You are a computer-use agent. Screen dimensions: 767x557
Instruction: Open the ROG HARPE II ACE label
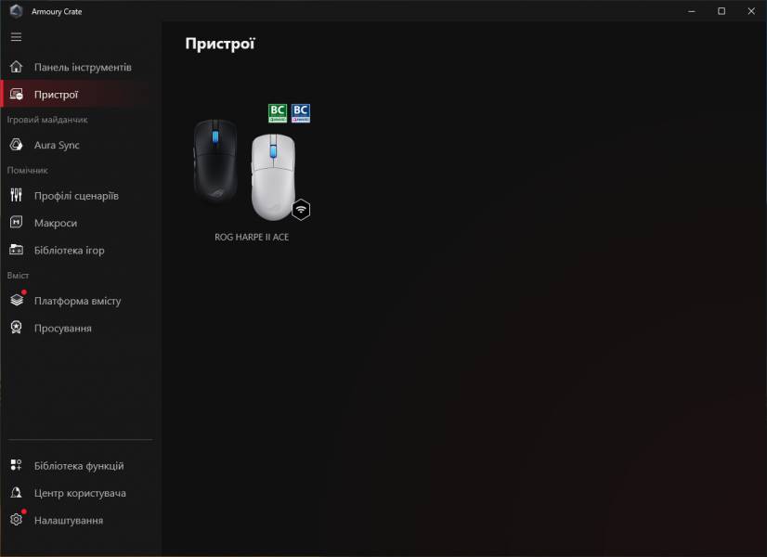tap(252, 237)
